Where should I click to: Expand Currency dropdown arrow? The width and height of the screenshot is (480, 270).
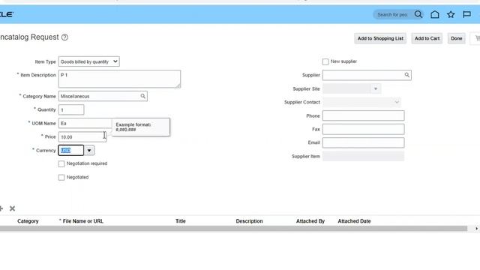[89, 150]
